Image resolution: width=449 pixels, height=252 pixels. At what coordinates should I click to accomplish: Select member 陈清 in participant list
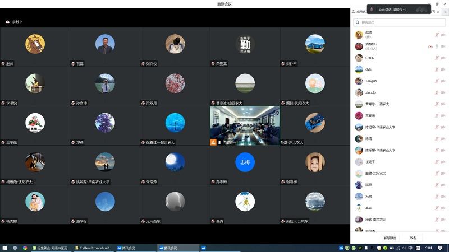click(369, 138)
